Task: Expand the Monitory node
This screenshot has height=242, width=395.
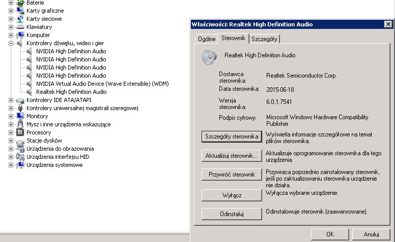Action: pyautogui.click(x=11, y=116)
